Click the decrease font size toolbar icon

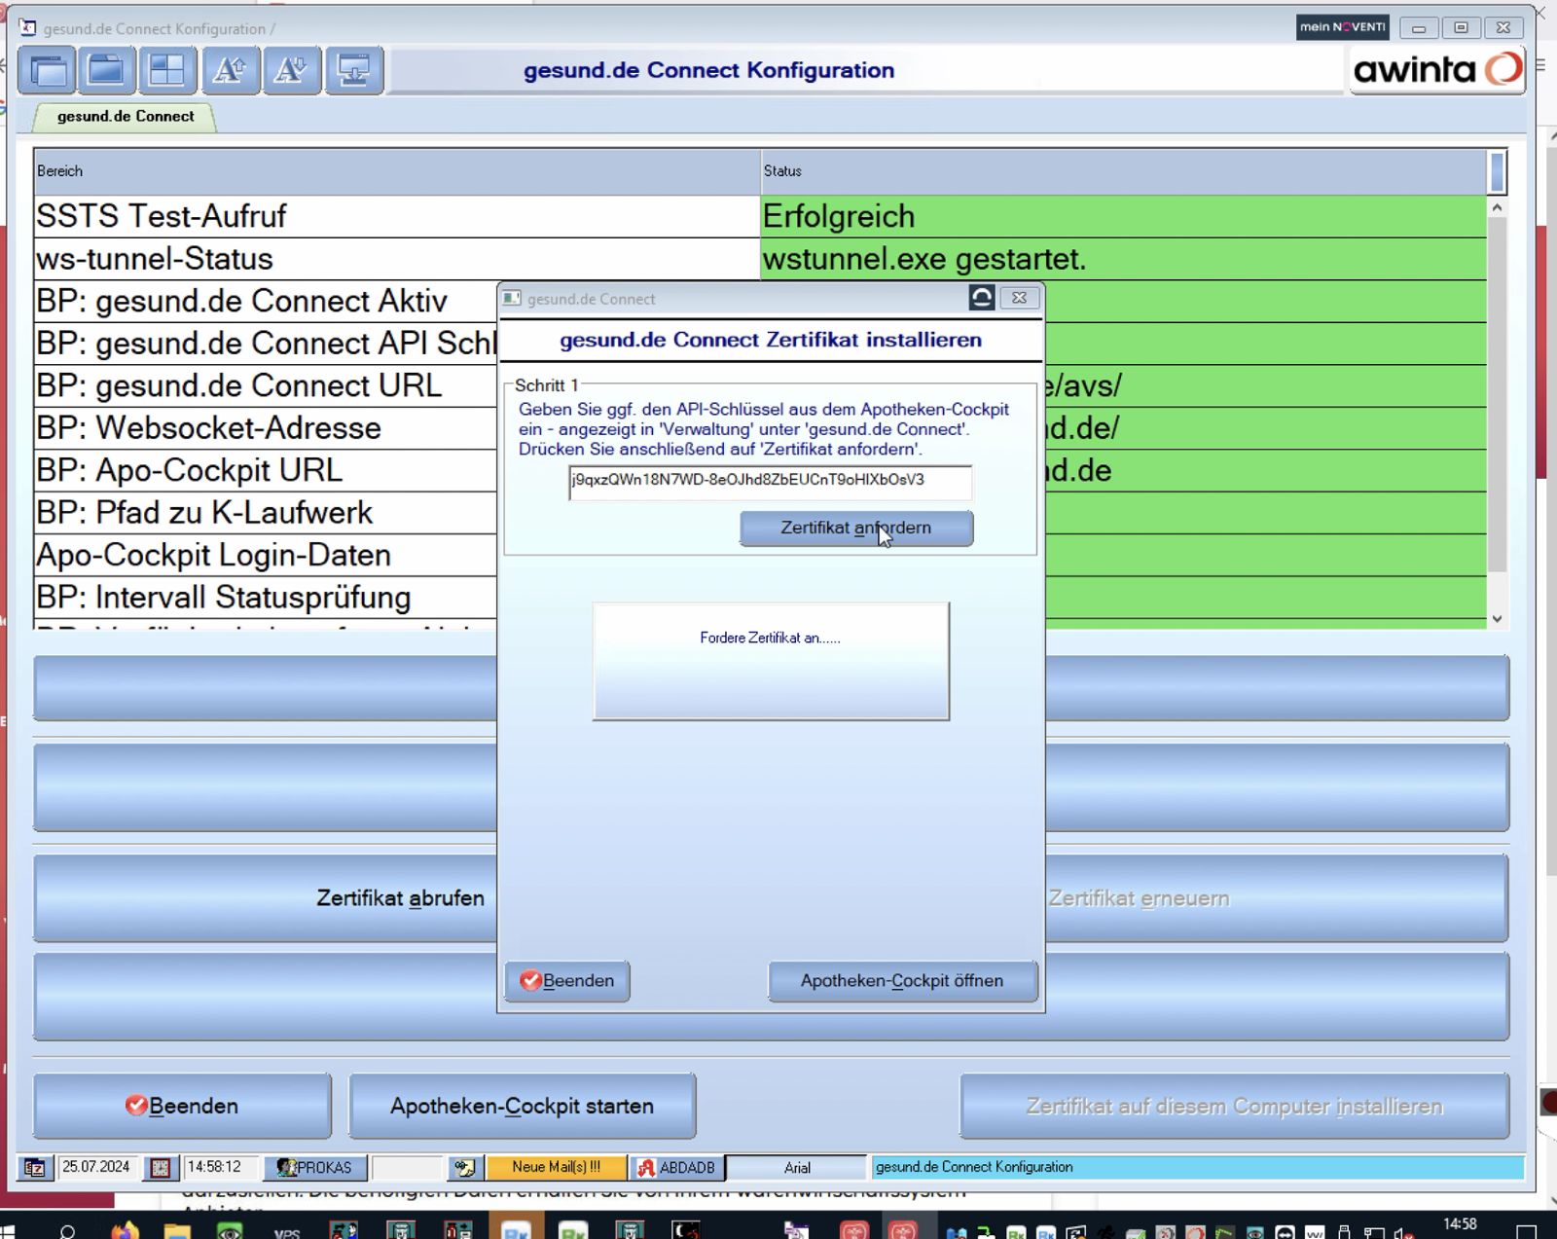(291, 70)
